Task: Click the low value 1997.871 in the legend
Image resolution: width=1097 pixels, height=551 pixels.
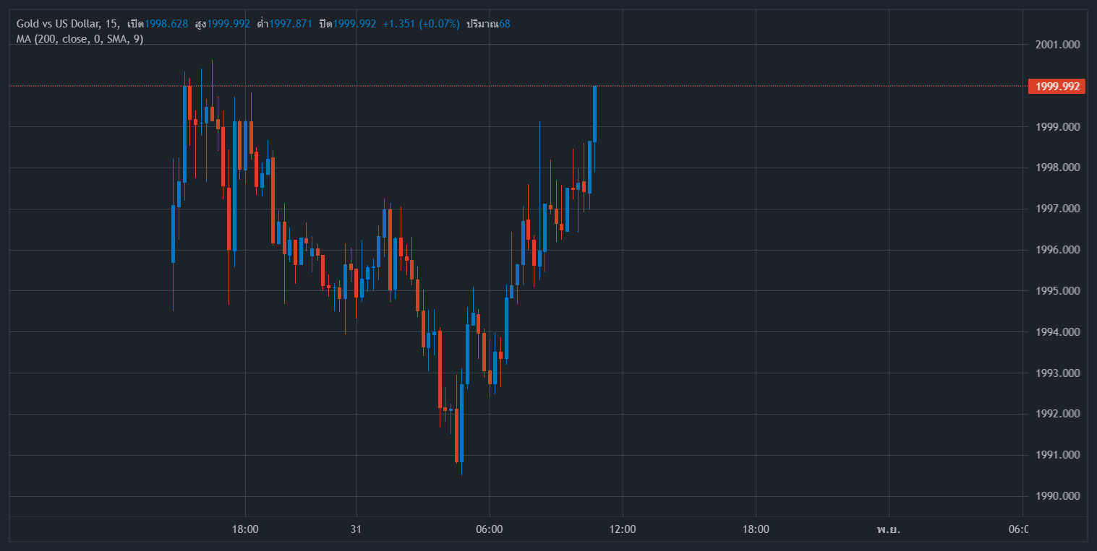Action: [291, 24]
